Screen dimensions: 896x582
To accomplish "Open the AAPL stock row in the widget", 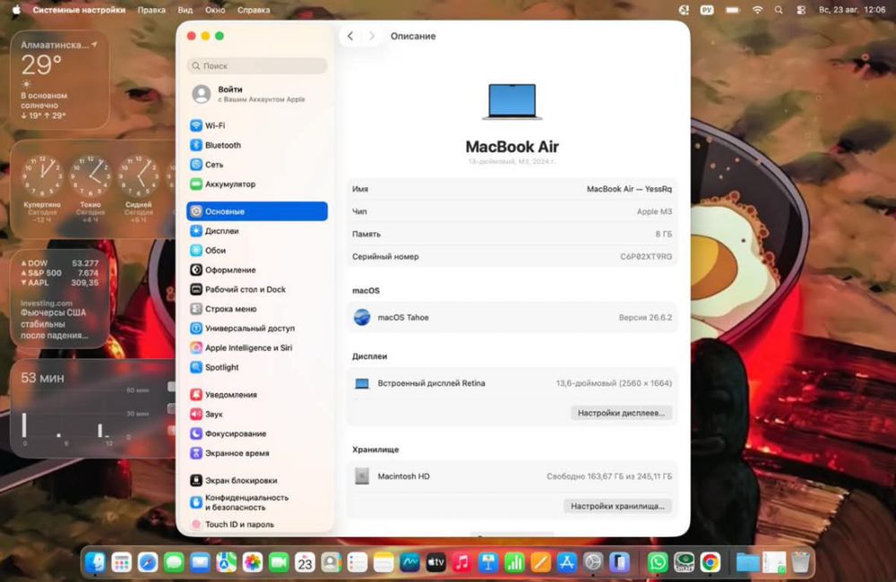I will pyautogui.click(x=60, y=283).
